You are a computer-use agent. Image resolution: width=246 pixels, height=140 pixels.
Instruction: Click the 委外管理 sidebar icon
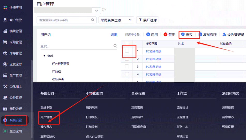click(x=5, y=97)
